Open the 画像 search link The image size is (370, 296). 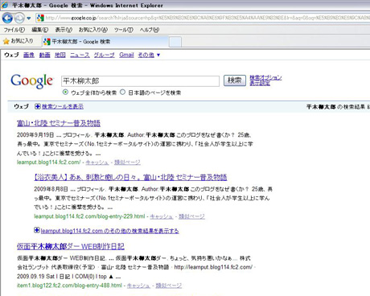[x=29, y=55]
